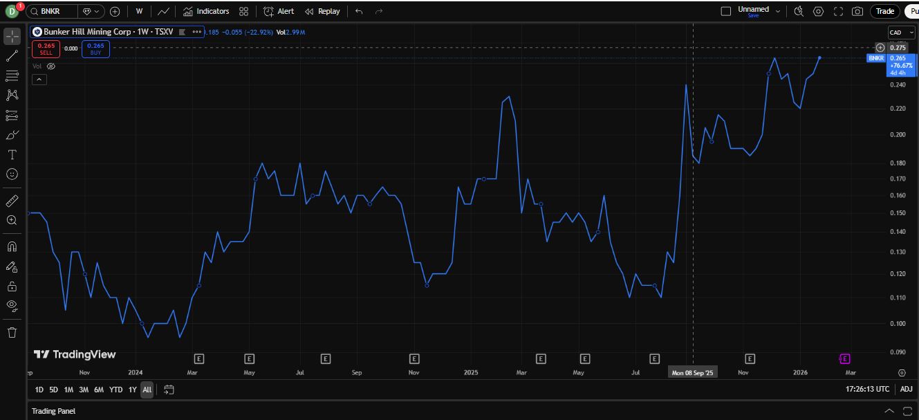Toggle Vol indicator visibility eye
This screenshot has width=919, height=420.
click(x=50, y=66)
